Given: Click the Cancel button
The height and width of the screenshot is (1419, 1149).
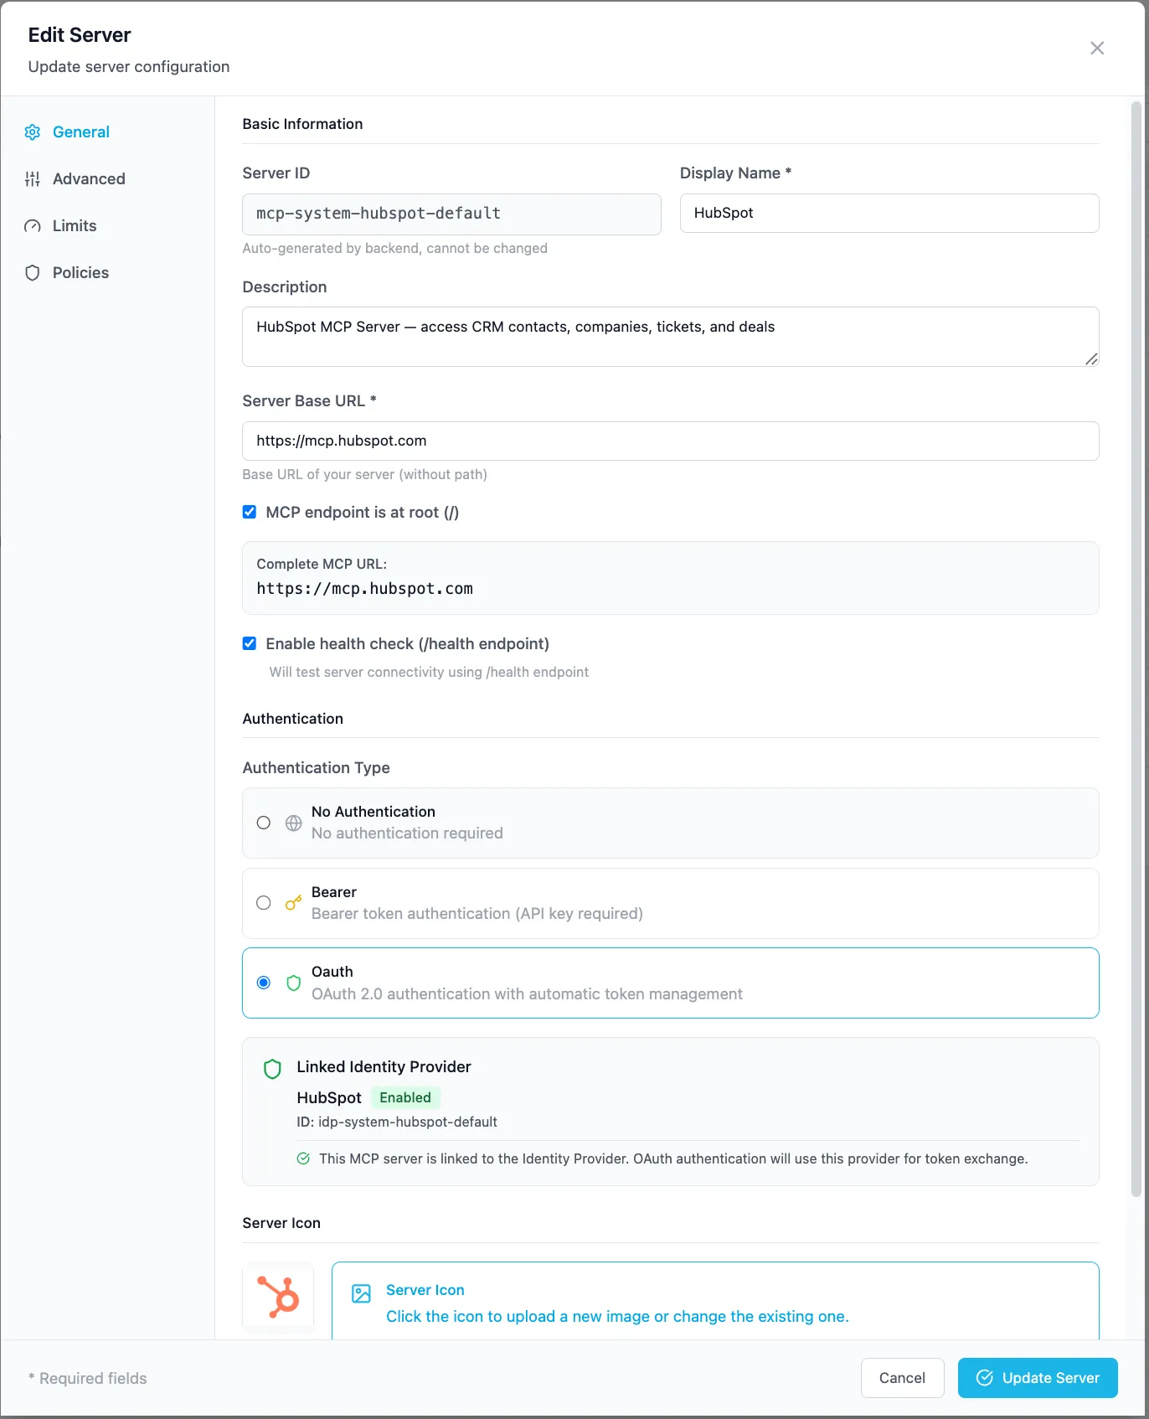Looking at the screenshot, I should 902,1379.
